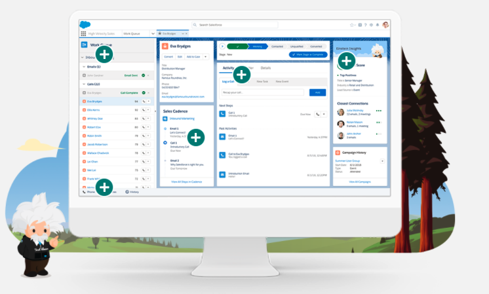Image resolution: width=489 pixels, height=294 pixels.
Task: Tick the John Gardner email checkbox
Action: point(84,75)
